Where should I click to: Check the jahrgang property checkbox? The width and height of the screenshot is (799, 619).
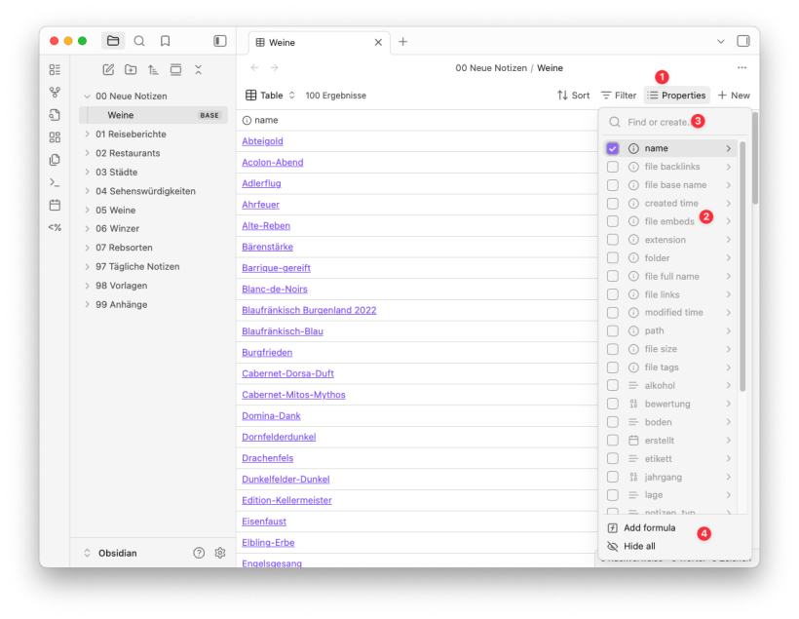[x=613, y=478]
